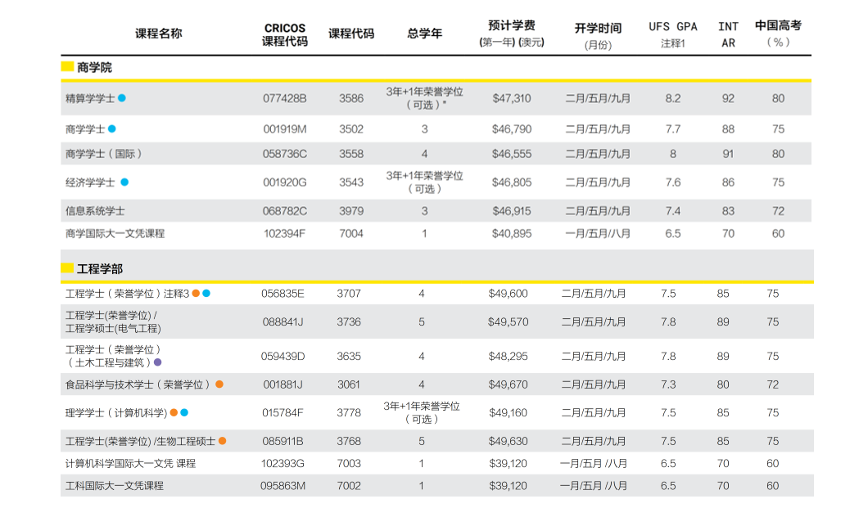Click the blue dot next to 经济学学士
This screenshot has width=868, height=508.
pos(125,182)
